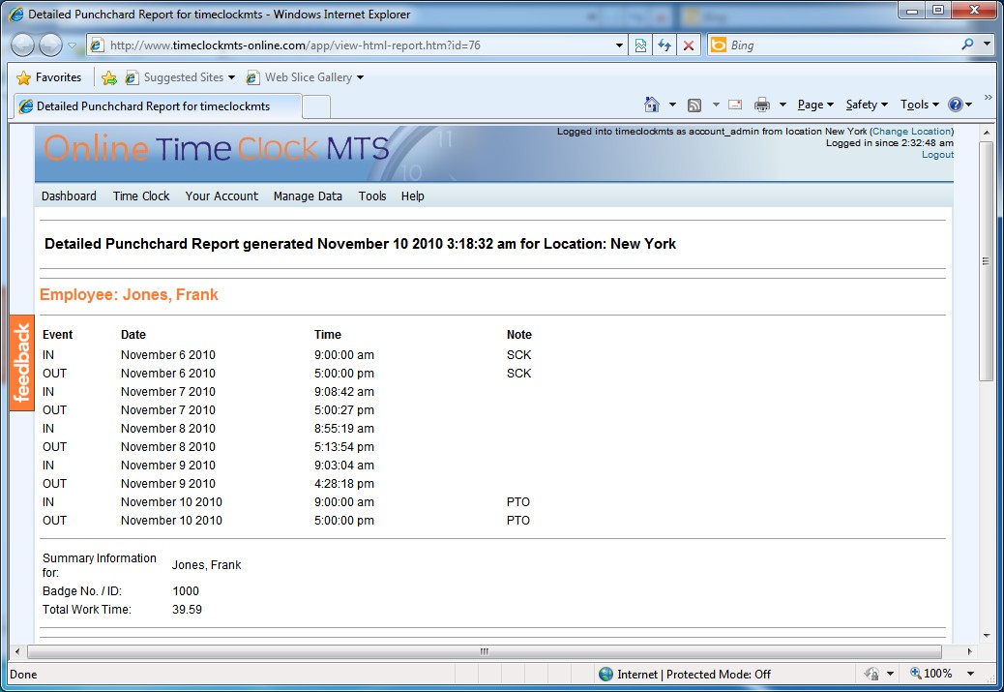Click the Change Location link
This screenshot has height=692, width=1004.
pos(911,132)
